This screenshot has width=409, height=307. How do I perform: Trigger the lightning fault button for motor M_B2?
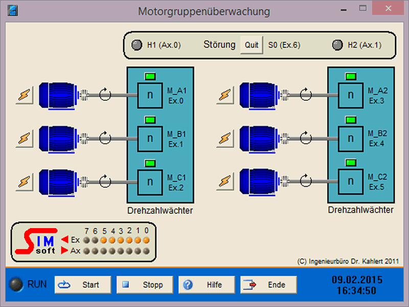(x=225, y=138)
